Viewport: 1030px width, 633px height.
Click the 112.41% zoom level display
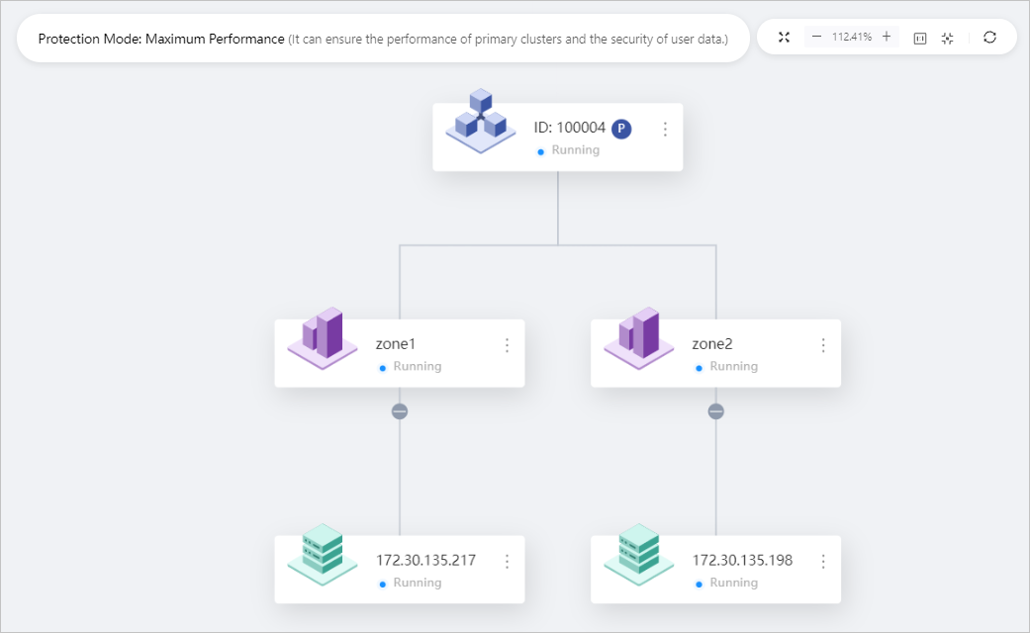pyautogui.click(x=852, y=37)
